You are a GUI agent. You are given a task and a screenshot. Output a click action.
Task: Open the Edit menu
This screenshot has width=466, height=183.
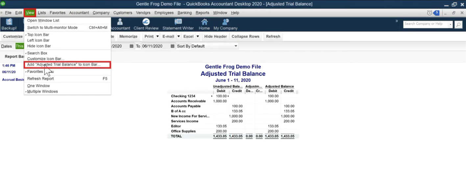pyautogui.click(x=19, y=13)
